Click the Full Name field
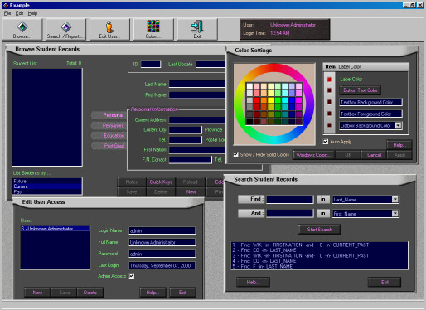Viewport: 426px width, 310px height. [162, 242]
